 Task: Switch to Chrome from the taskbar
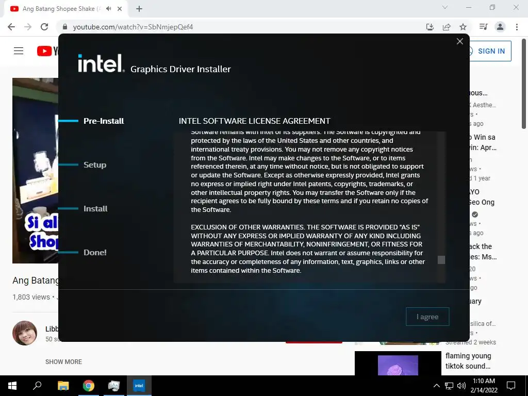pyautogui.click(x=89, y=386)
